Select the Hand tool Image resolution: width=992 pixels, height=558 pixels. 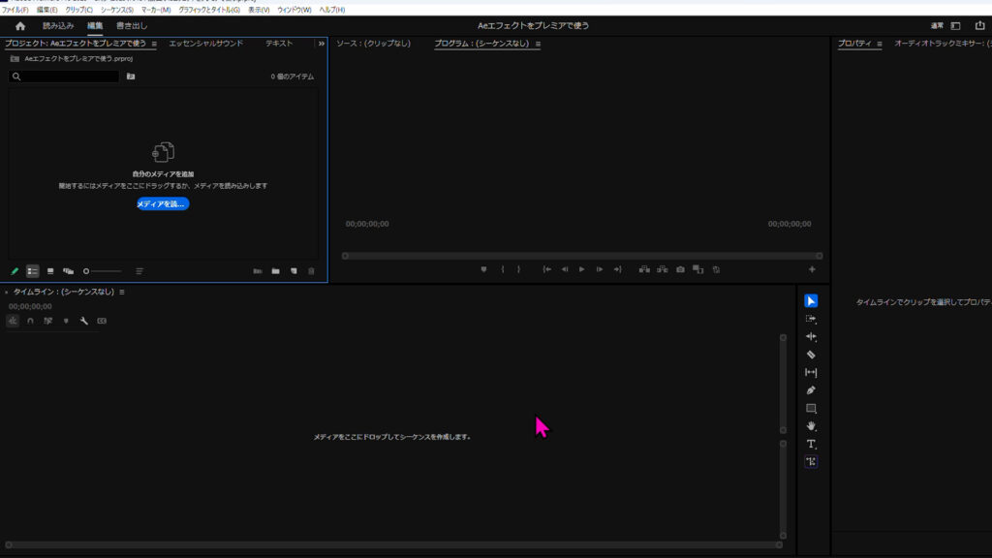point(811,426)
